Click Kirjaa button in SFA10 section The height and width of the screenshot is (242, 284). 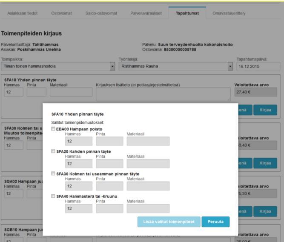[265, 110]
